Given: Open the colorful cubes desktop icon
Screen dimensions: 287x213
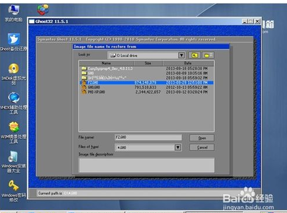Looking at the screenshot, I should point(43,10).
